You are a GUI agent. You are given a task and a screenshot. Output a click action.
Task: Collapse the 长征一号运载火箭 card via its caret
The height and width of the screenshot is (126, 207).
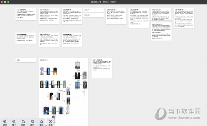[x=49, y=10]
